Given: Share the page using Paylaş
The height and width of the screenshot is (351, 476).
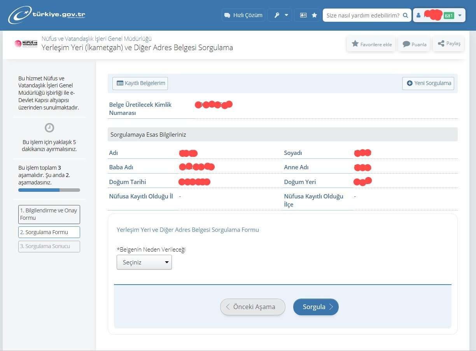Looking at the screenshot, I should point(449,43).
